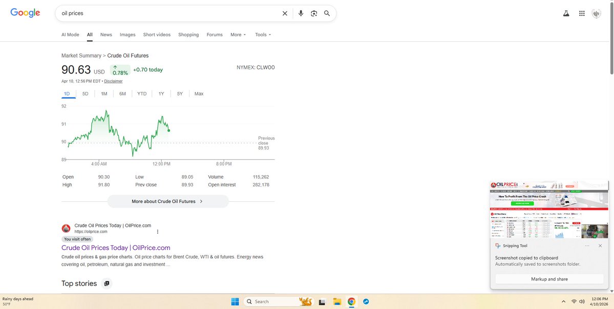Open three-dot menu for OilPrice.com result
Viewport: 614px width, 309px height.
click(158, 232)
